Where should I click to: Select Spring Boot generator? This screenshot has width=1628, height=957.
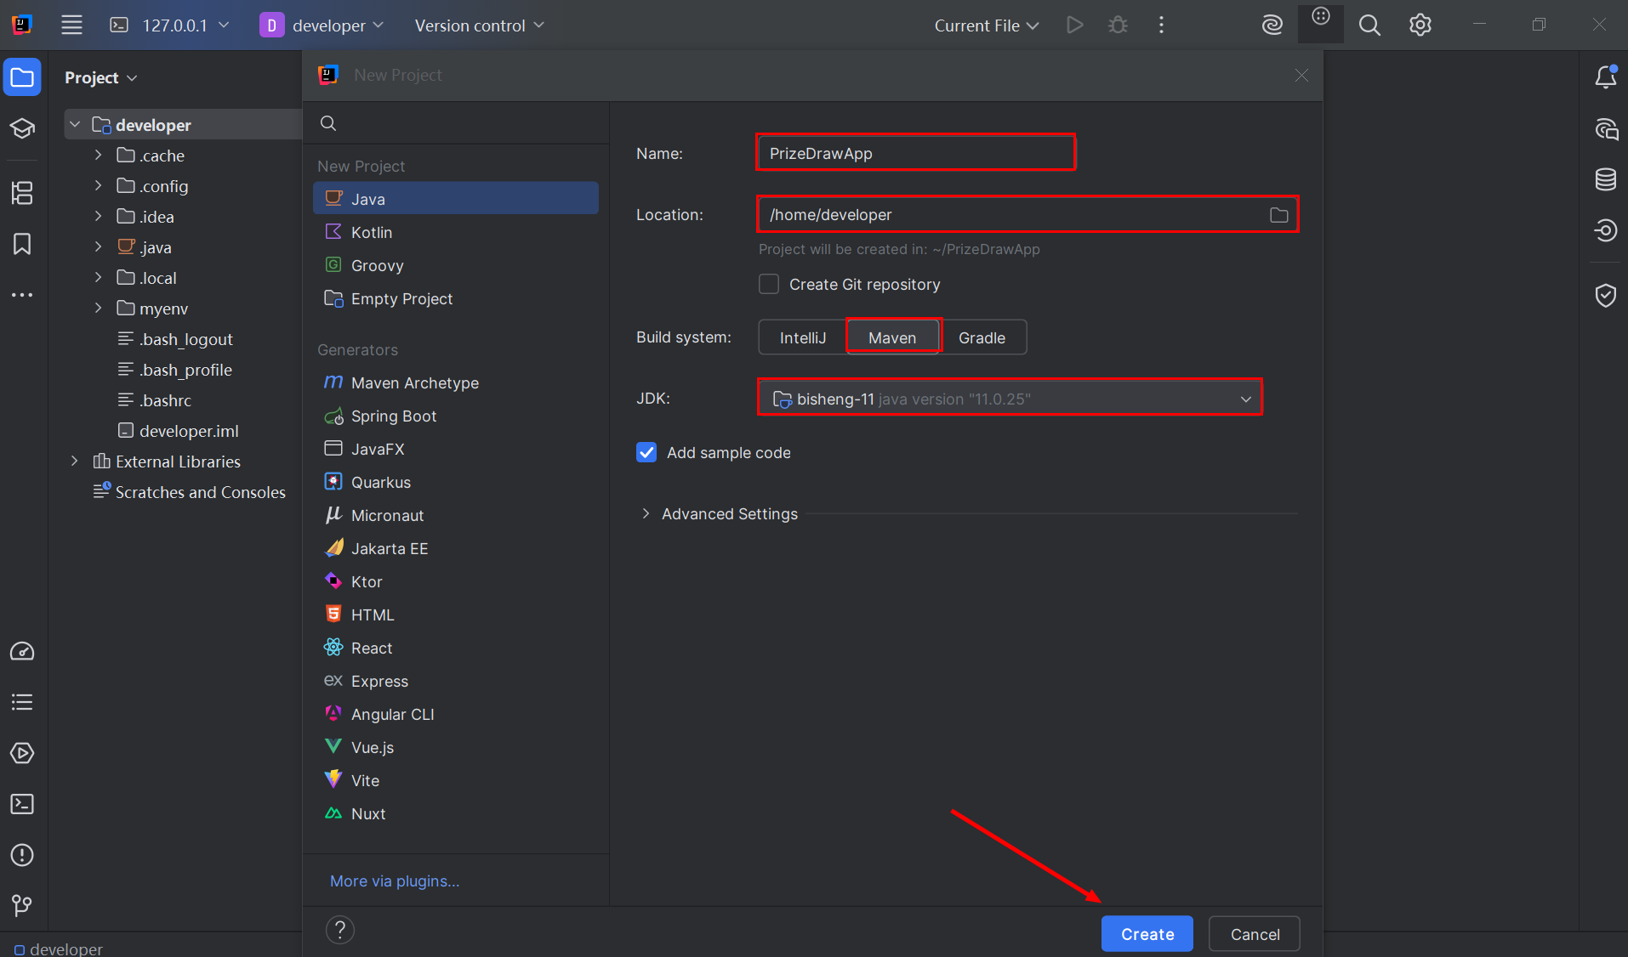pyautogui.click(x=456, y=416)
